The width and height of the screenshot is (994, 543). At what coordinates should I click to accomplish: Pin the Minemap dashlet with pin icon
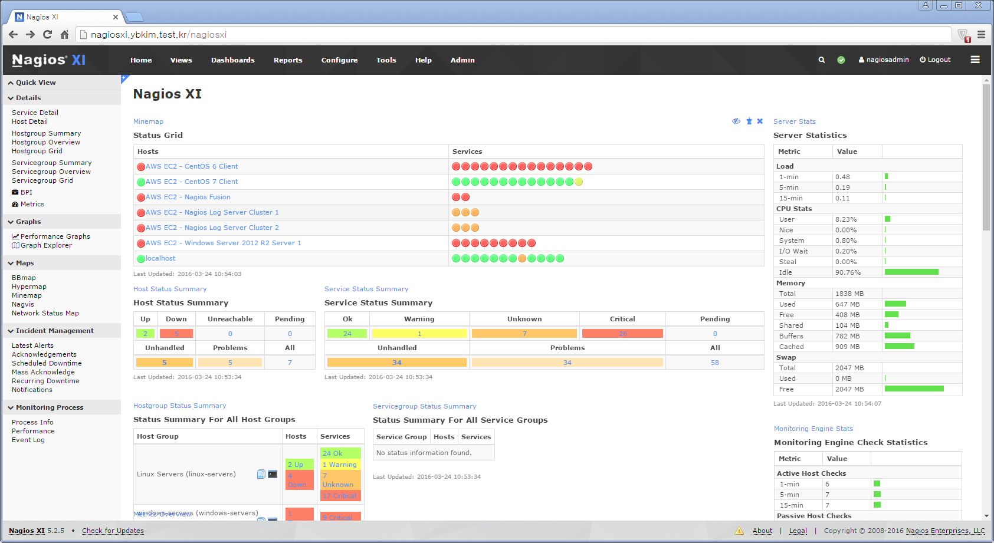[x=749, y=121]
